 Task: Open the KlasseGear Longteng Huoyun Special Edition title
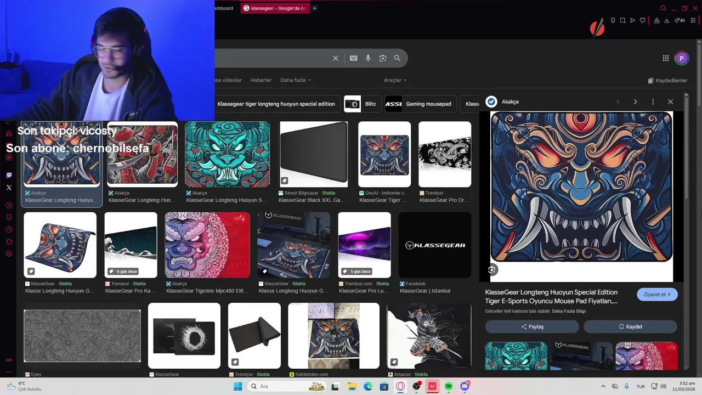point(551,297)
